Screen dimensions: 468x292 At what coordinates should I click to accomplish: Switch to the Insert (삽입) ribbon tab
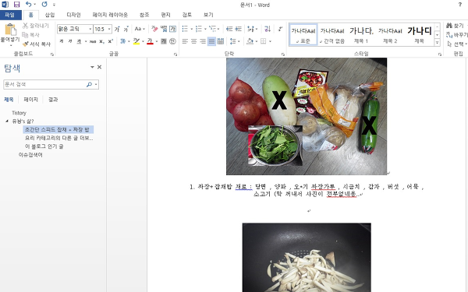click(50, 15)
